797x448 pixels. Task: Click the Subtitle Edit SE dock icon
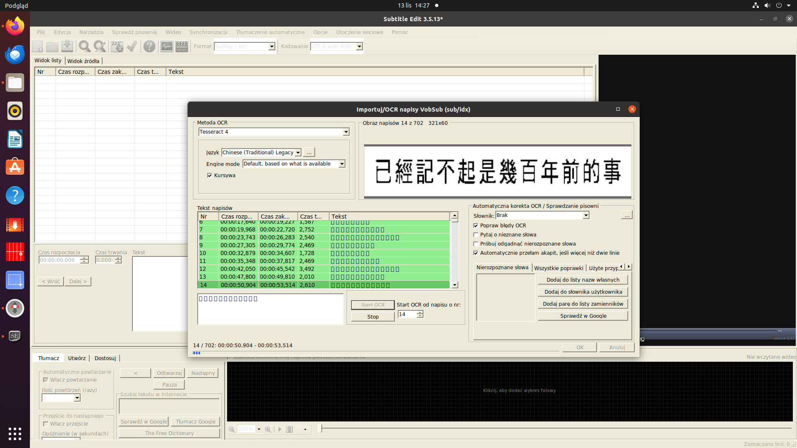click(x=15, y=336)
